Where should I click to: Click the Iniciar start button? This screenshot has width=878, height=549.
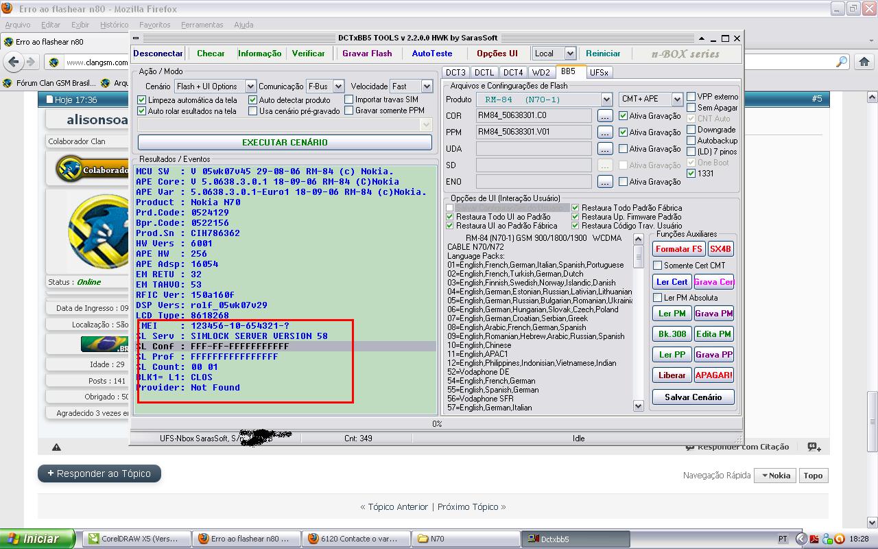point(38,539)
